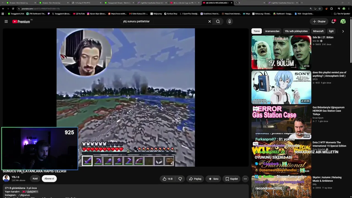
Task: Switch to the Swaggybark Stream tab
Action: 120,3
